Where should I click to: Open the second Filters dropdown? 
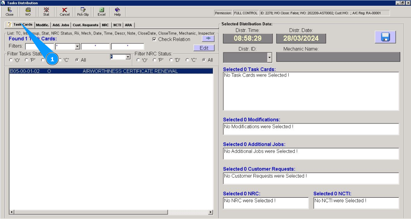click(77, 47)
